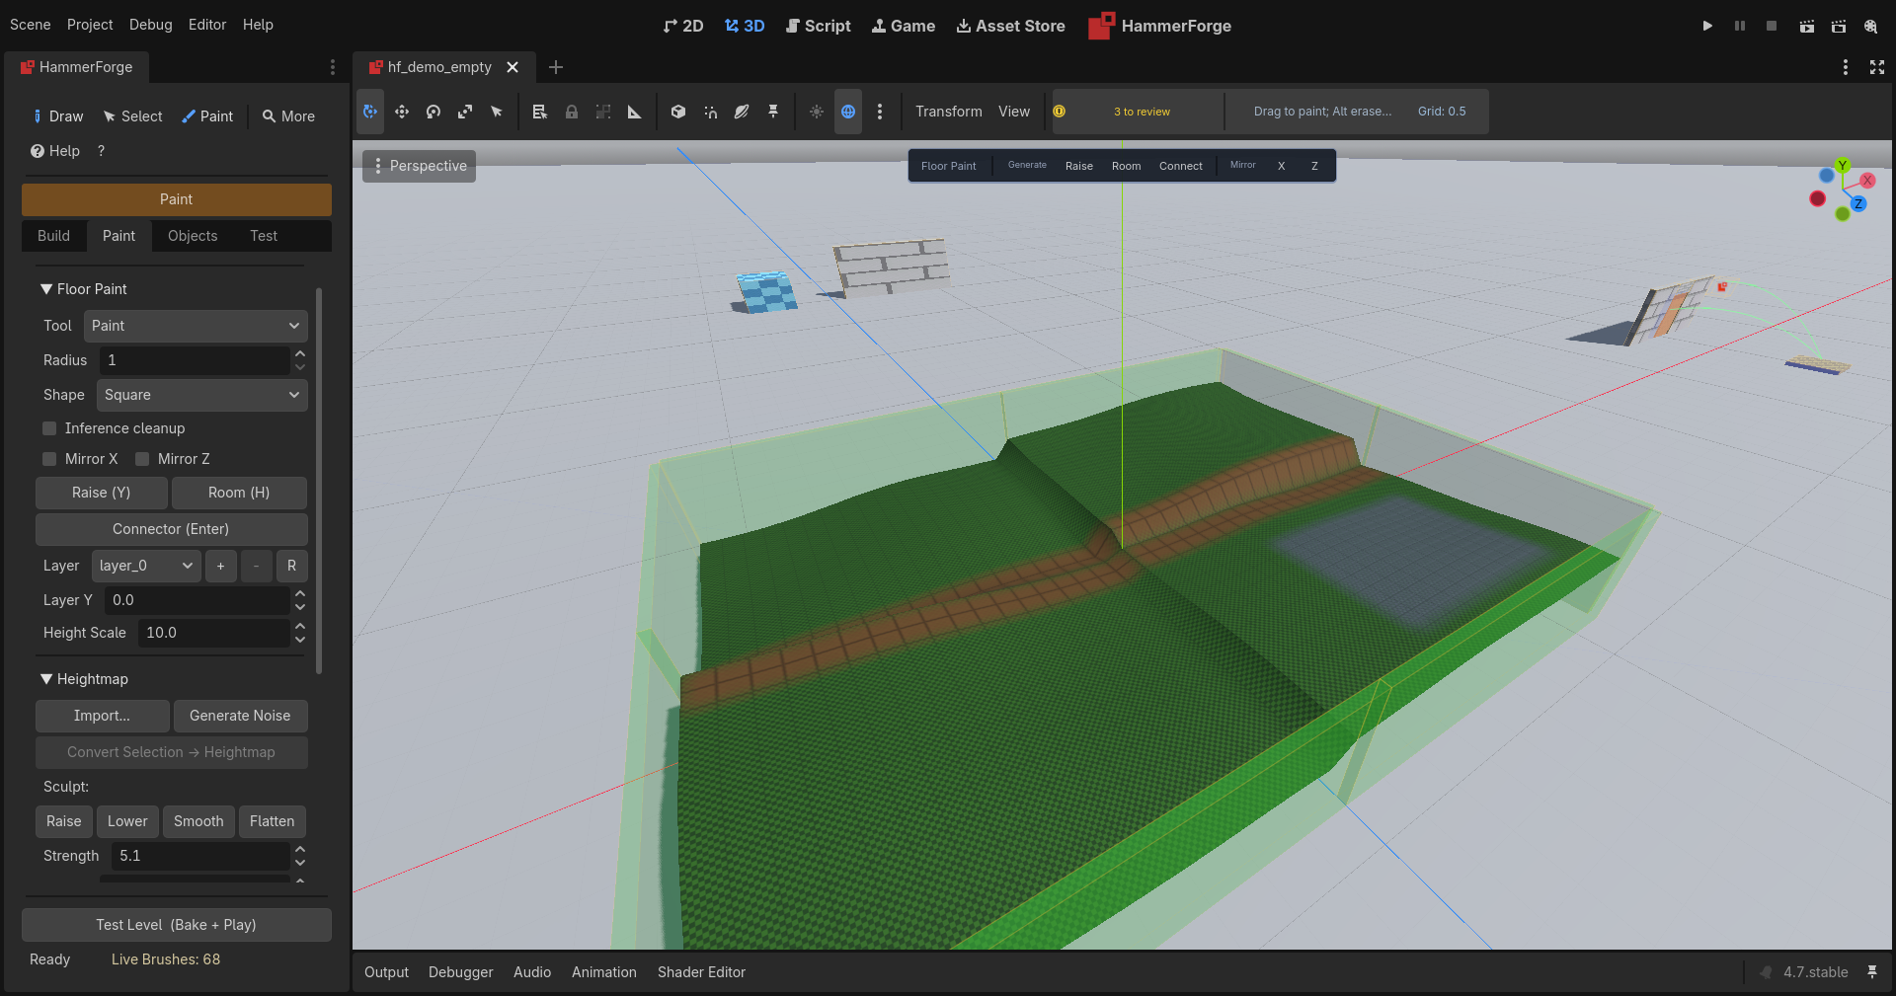The image size is (1896, 996).
Task: Enable the Inference cleanup checkbox
Action: (49, 428)
